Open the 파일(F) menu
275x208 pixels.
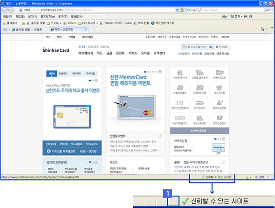tap(7, 17)
